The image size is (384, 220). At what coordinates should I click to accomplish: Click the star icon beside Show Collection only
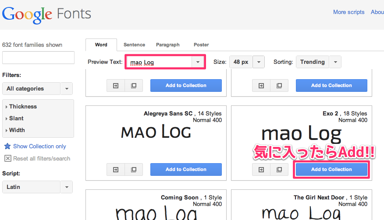7,146
